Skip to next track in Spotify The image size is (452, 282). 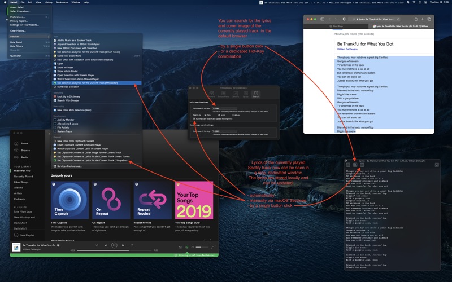pos(123,245)
